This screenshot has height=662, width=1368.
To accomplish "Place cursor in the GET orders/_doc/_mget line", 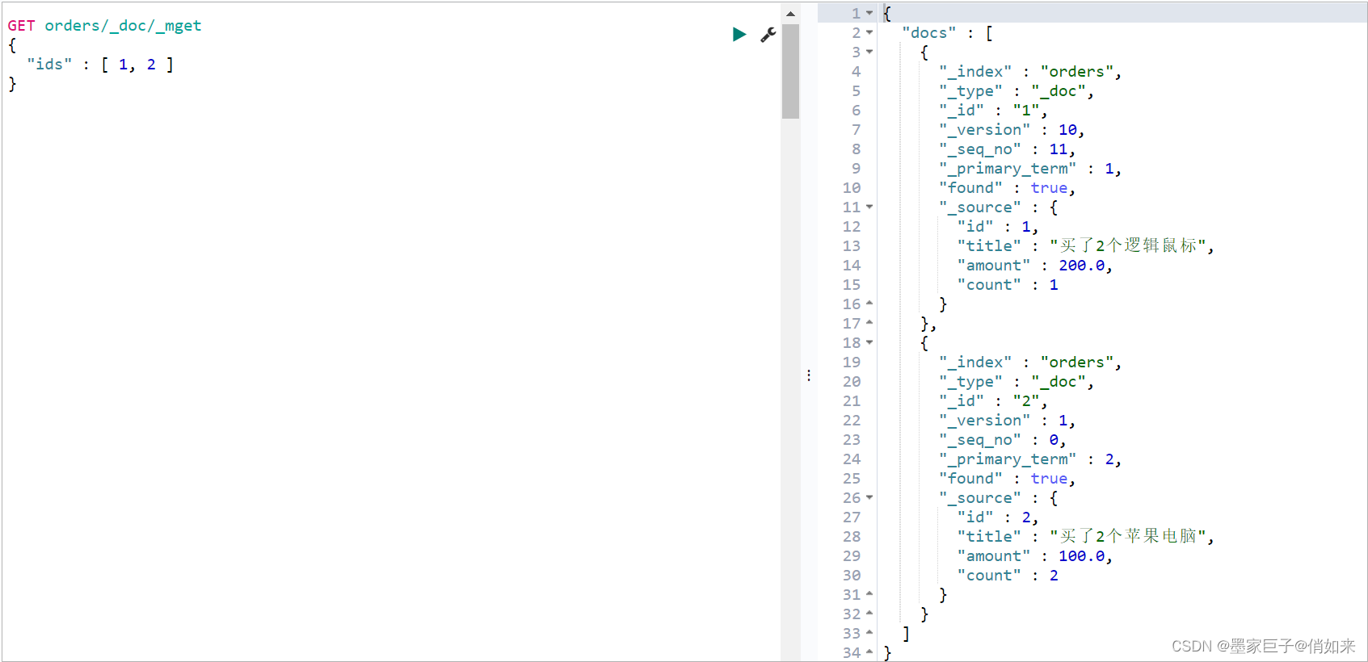I will [x=104, y=26].
